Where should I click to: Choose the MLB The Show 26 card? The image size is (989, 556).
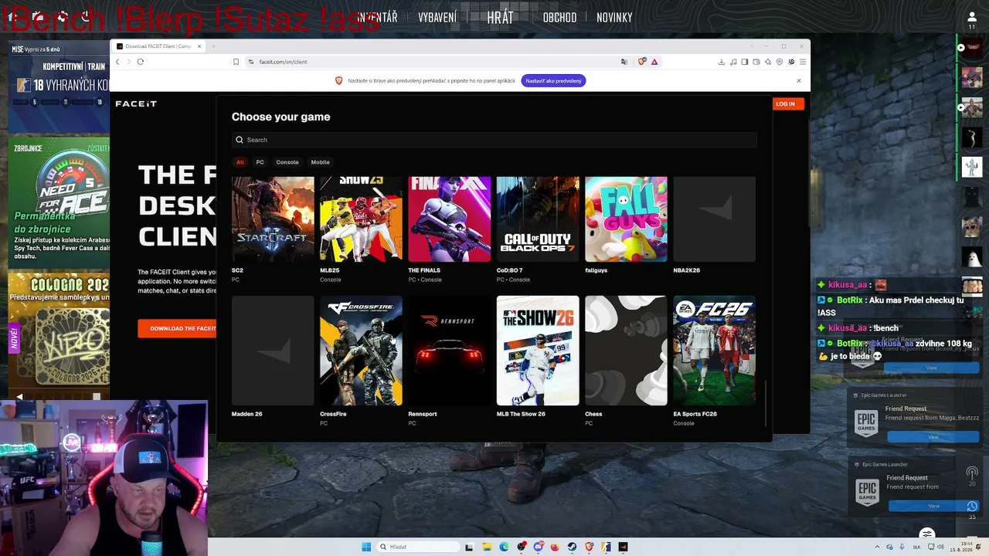click(538, 351)
